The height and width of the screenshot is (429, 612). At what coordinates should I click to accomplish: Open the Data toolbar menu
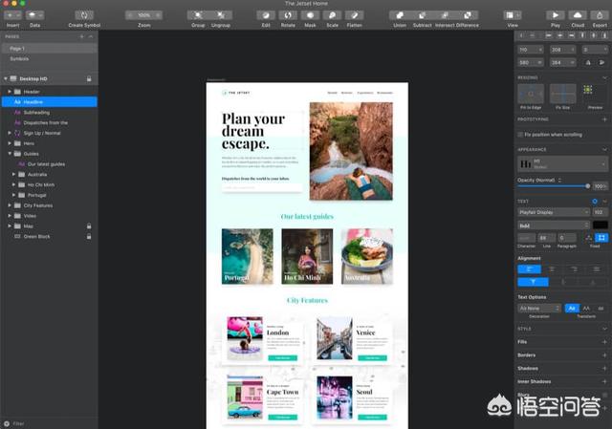34,15
